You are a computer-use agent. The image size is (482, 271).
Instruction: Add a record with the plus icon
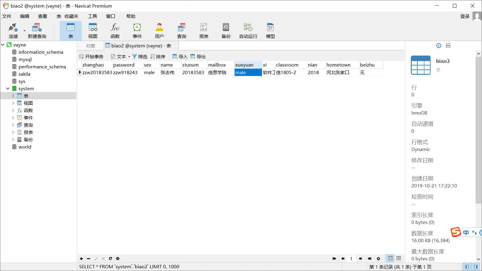click(81, 259)
